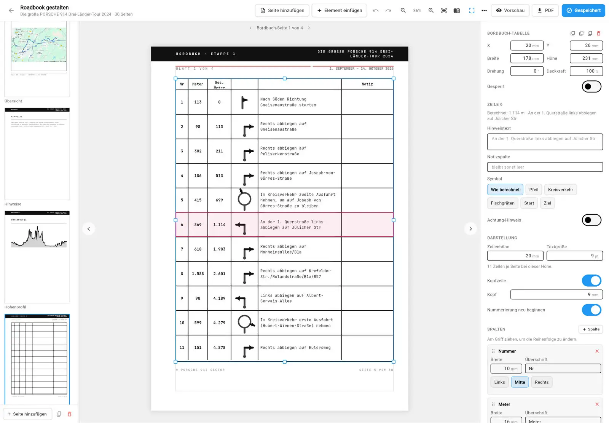Remove the Meter column
Viewport: 609px width, 423px height.
point(597,404)
